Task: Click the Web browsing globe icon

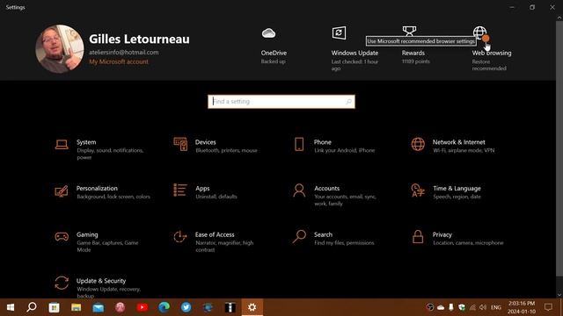Action: click(x=480, y=32)
